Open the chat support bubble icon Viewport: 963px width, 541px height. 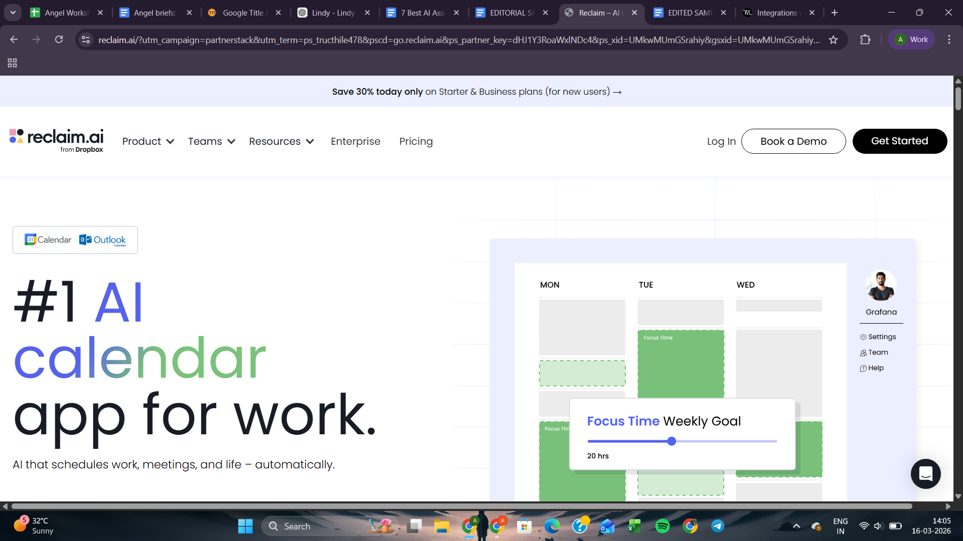tap(925, 473)
